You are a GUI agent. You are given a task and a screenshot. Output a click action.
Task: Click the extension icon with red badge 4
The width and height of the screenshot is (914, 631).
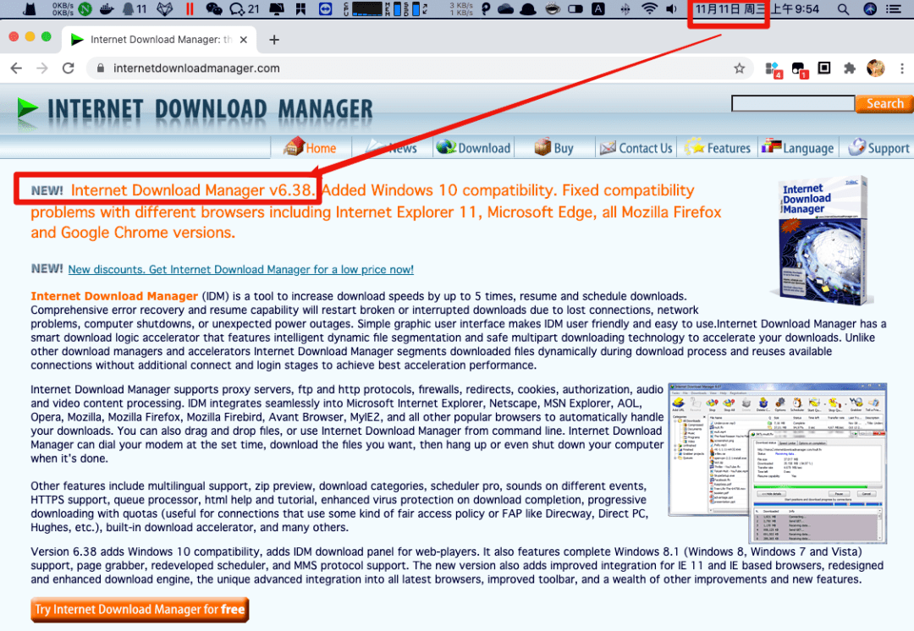pyautogui.click(x=773, y=69)
